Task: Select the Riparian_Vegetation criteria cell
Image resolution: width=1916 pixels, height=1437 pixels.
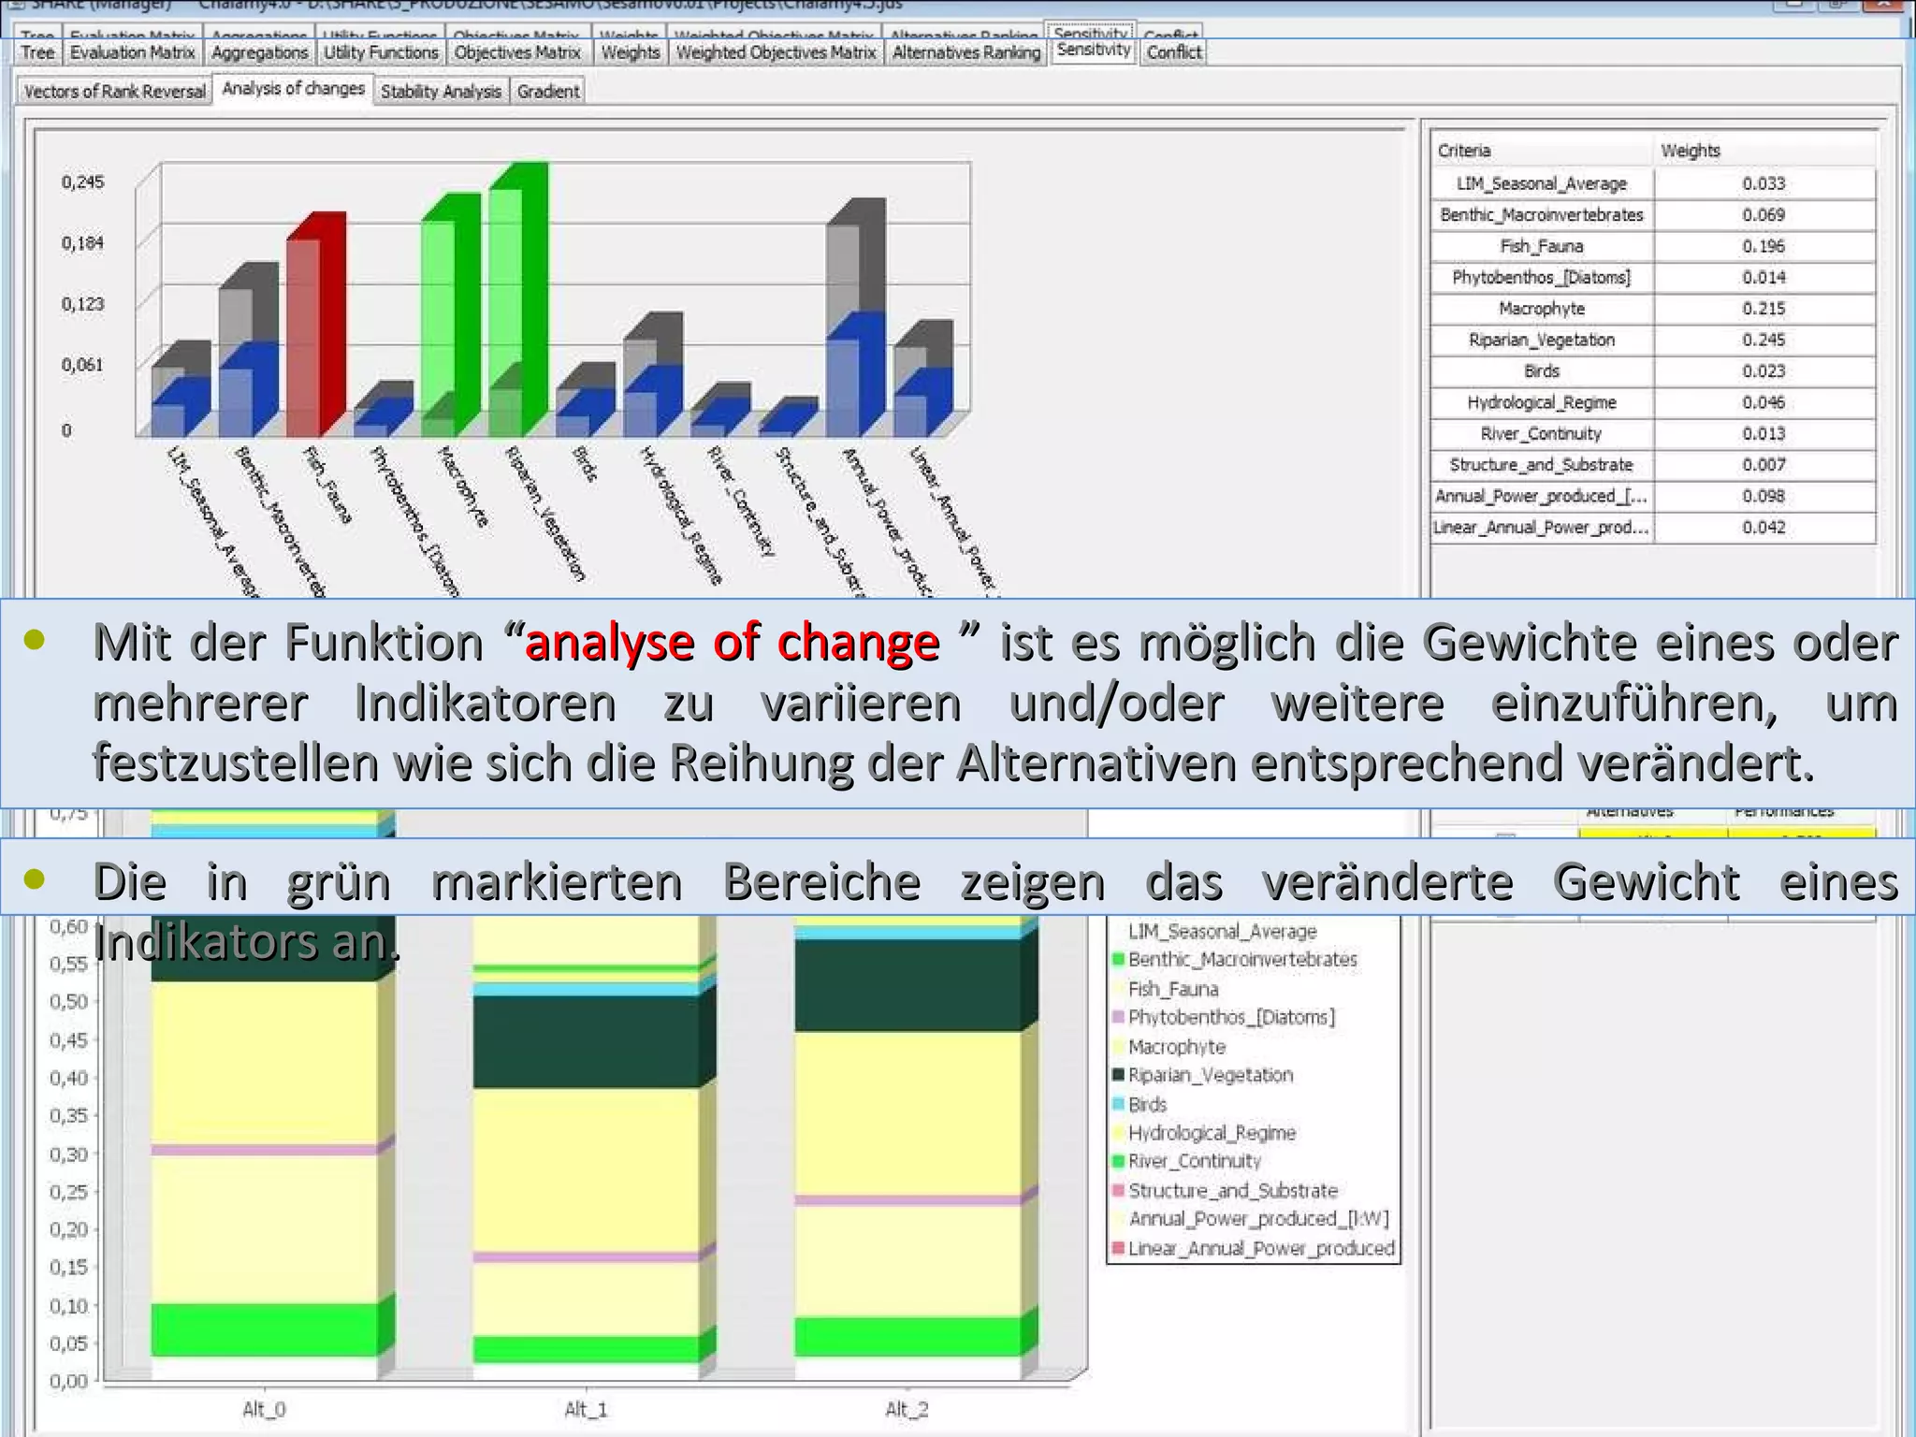Action: (x=1542, y=340)
